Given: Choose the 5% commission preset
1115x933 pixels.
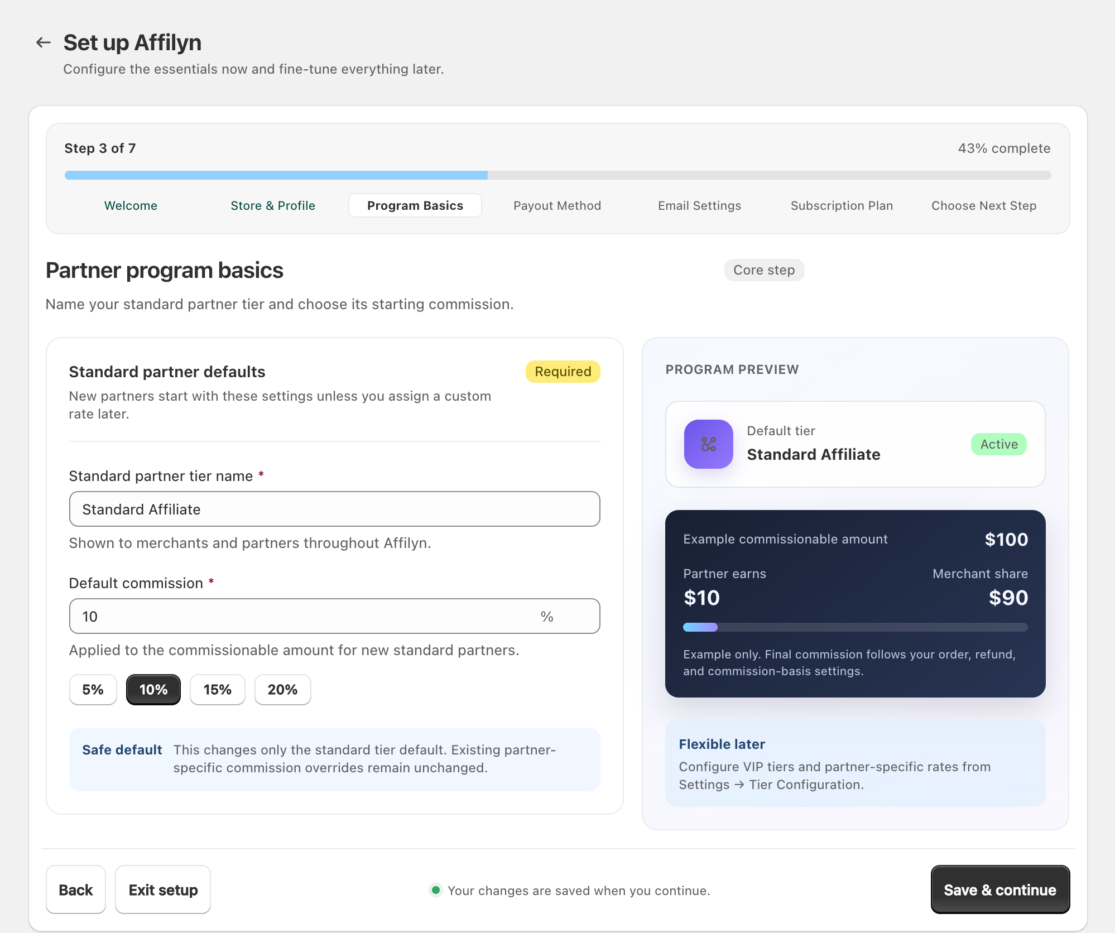Looking at the screenshot, I should (x=93, y=690).
